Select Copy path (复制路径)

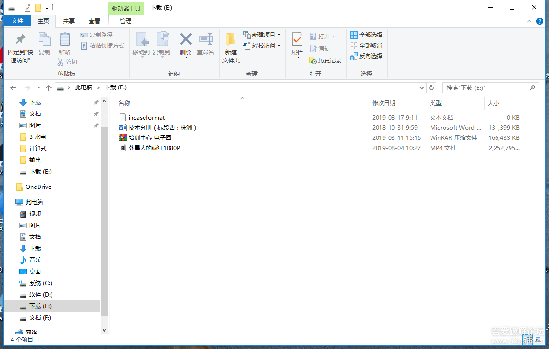pos(97,35)
